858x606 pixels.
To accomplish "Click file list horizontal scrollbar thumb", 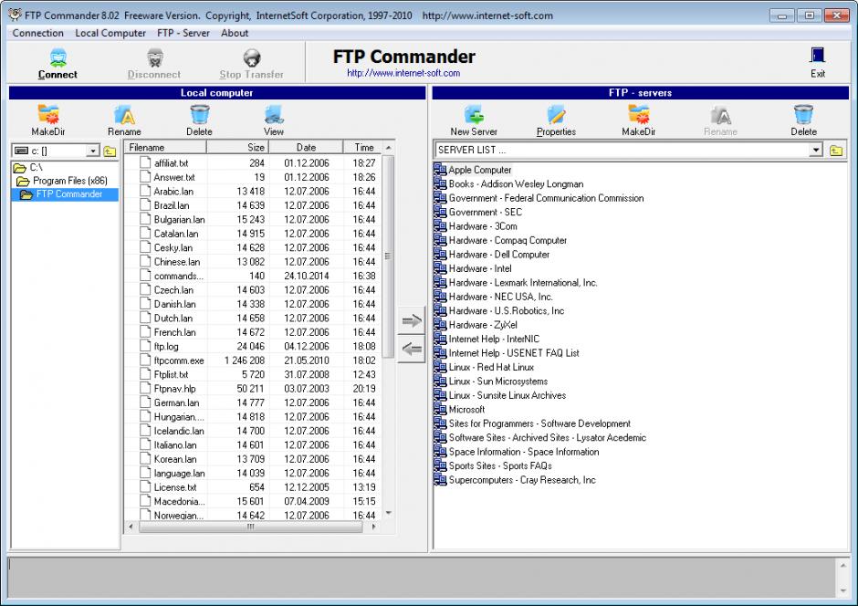I will click(251, 527).
